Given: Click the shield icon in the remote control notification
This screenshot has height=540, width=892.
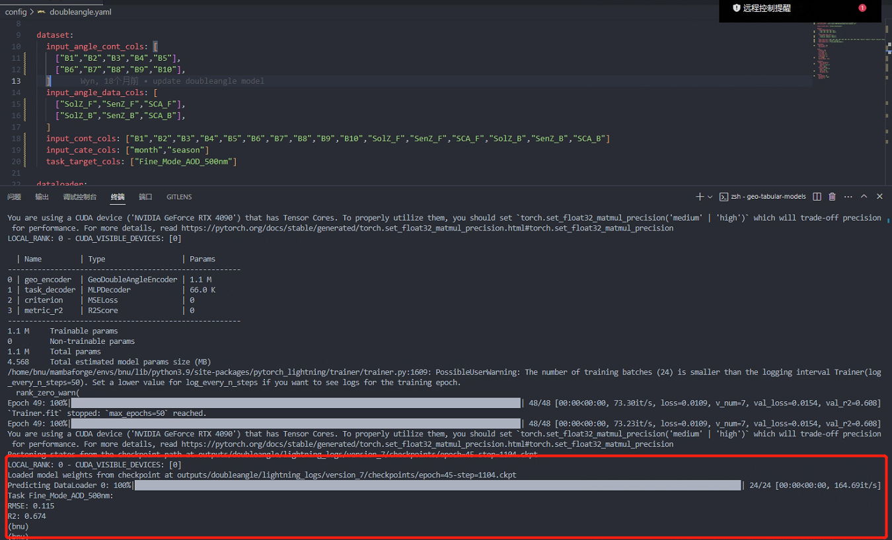Looking at the screenshot, I should tap(736, 8).
